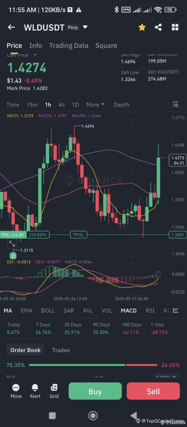This screenshot has height=427, width=187.
Task: Tap the current price tag 1.4273
Action: coord(178,160)
